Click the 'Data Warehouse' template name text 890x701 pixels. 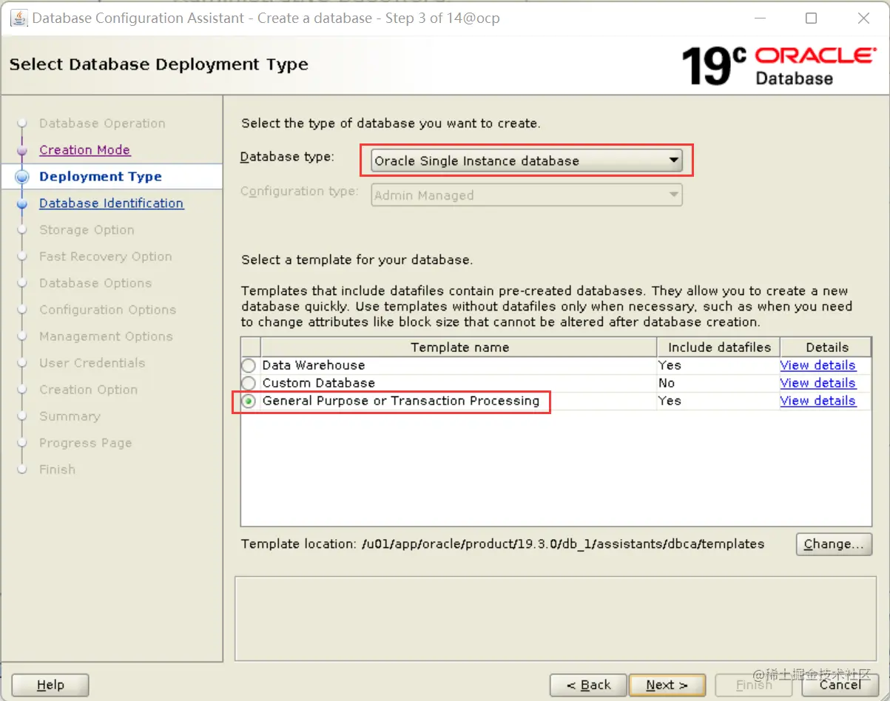[314, 365]
